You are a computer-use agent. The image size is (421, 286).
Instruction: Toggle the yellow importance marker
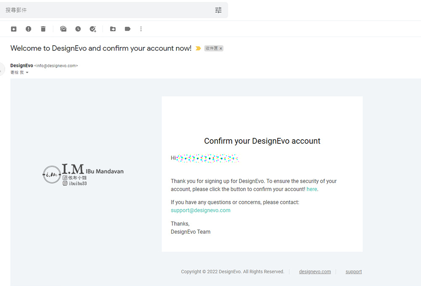(198, 49)
